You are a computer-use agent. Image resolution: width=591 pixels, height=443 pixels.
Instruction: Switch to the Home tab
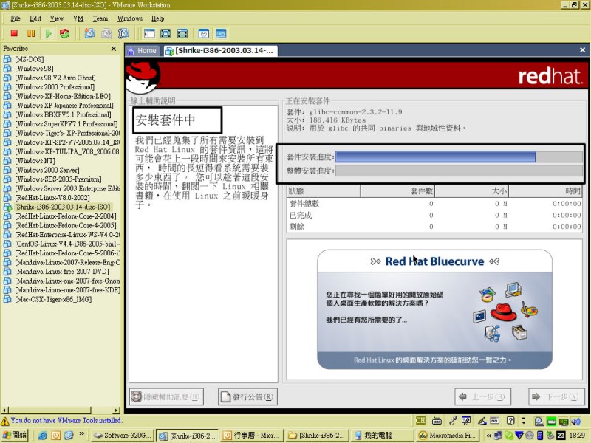[x=143, y=50]
